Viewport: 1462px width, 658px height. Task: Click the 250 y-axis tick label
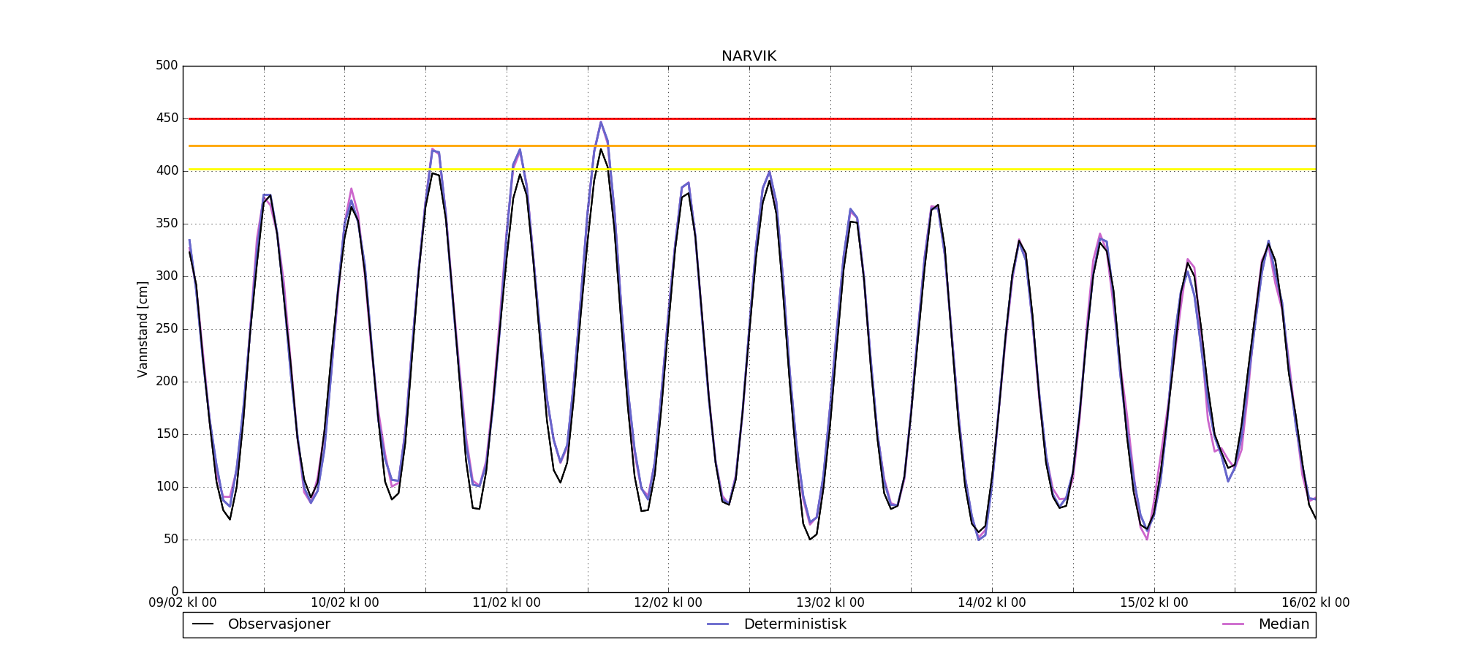[167, 329]
